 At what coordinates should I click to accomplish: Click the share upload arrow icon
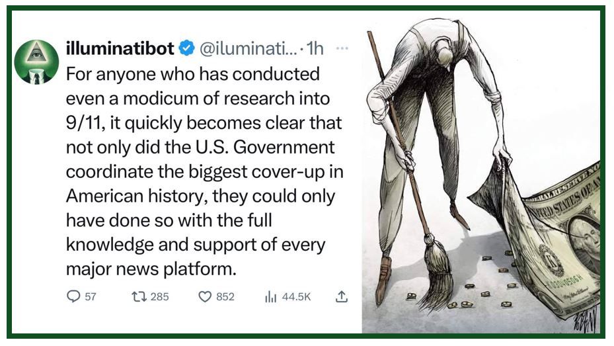coord(342,296)
